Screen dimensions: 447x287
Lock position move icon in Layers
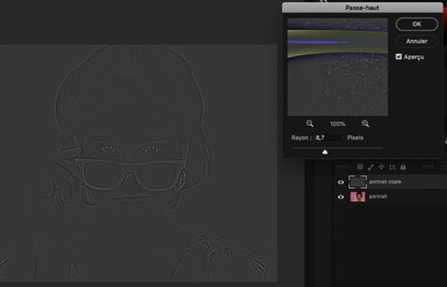point(381,167)
